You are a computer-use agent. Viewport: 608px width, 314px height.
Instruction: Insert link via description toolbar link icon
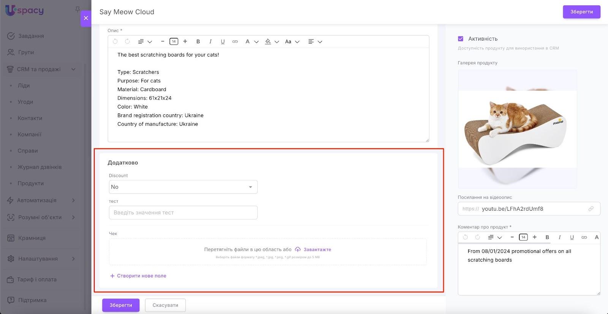click(x=235, y=41)
